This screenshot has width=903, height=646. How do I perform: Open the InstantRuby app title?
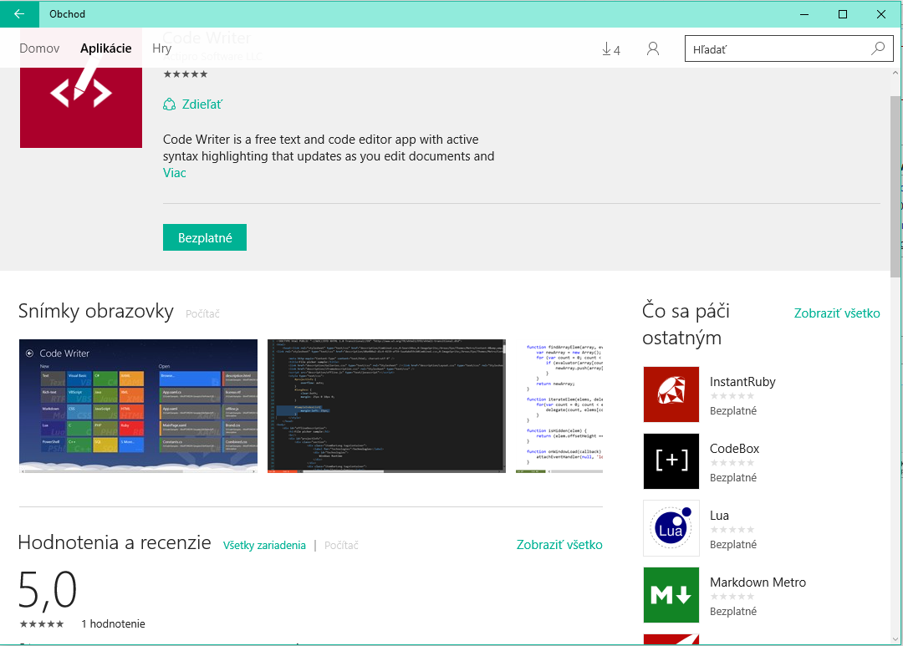742,382
